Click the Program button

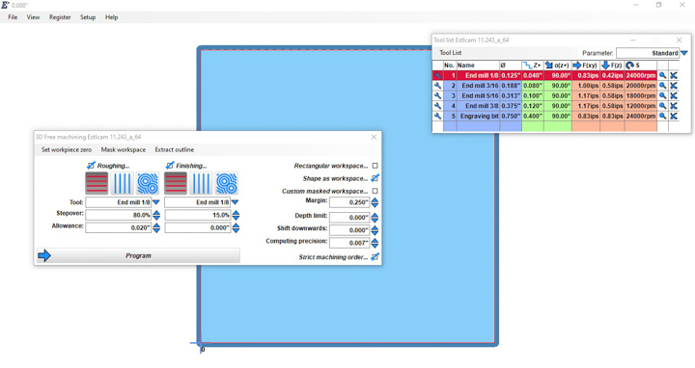point(138,255)
